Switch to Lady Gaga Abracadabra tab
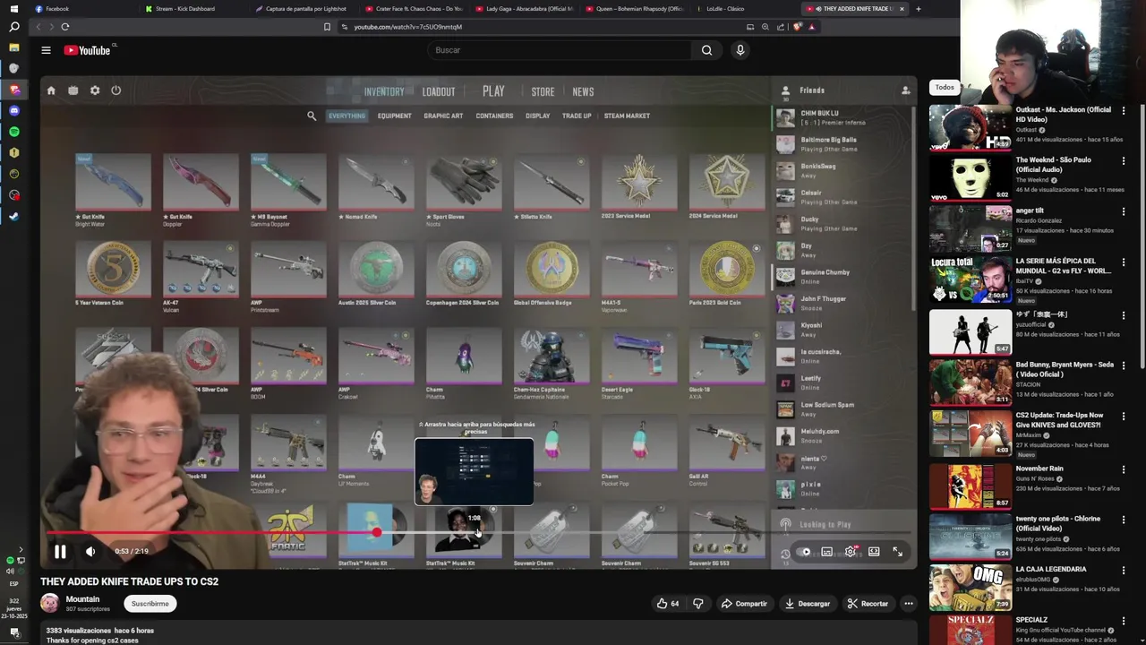The image size is (1146, 645). [x=526, y=9]
